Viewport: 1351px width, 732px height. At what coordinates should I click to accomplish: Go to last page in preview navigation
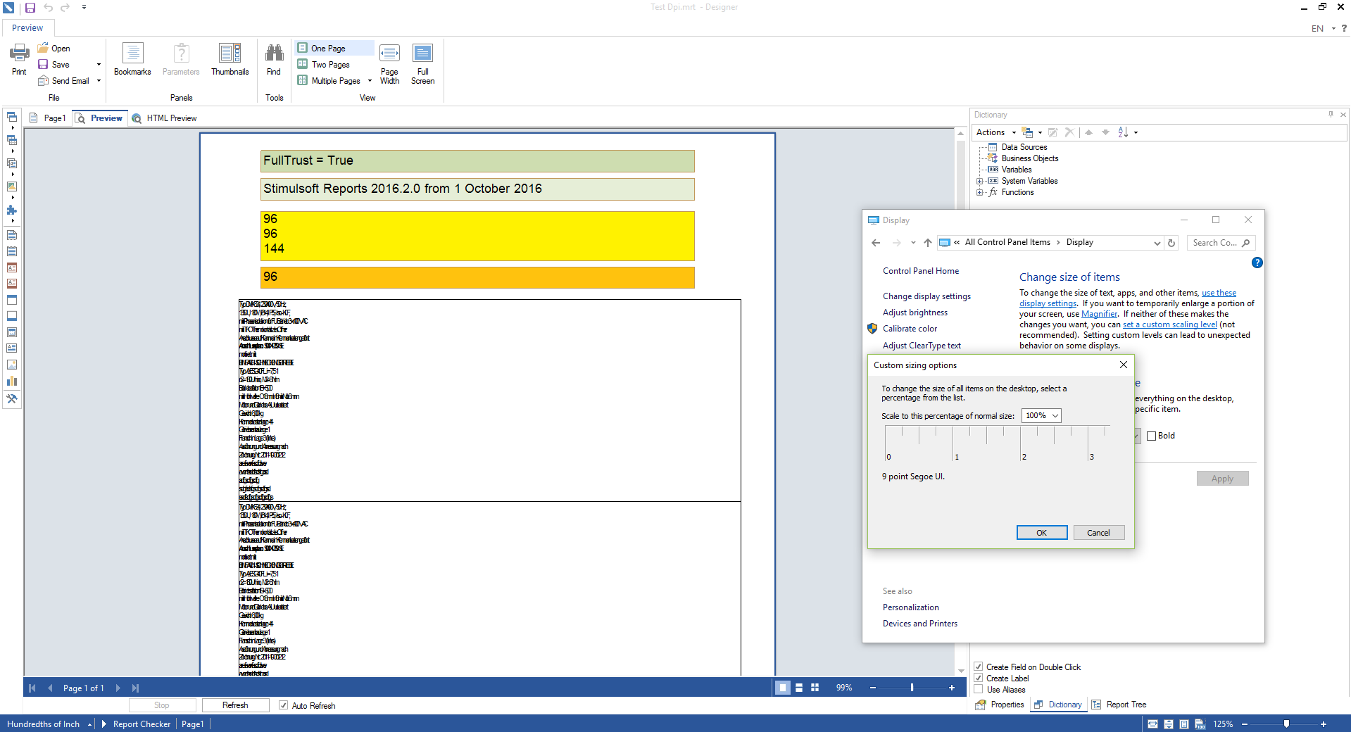click(x=135, y=688)
